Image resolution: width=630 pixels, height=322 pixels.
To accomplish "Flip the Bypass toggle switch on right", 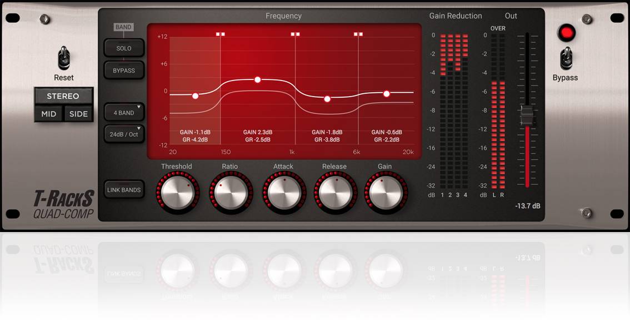I will click(566, 58).
